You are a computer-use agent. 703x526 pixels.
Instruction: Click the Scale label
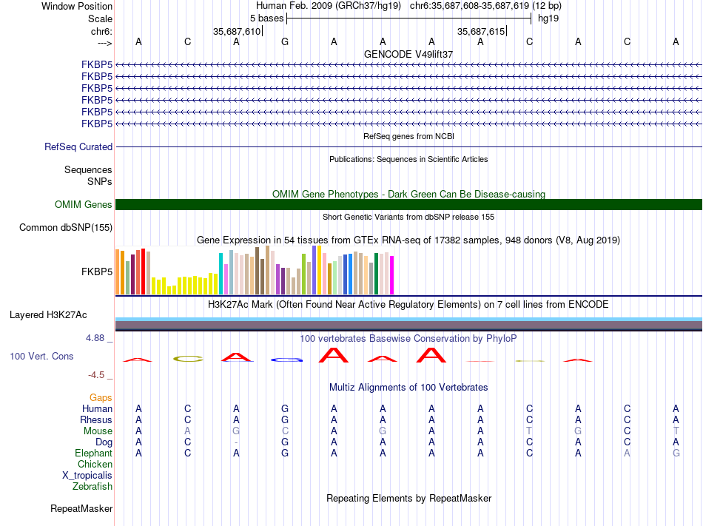[100, 18]
